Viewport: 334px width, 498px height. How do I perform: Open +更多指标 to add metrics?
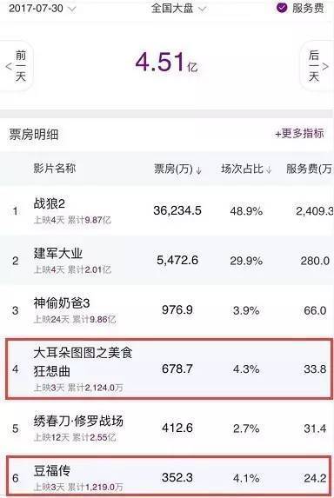(x=299, y=133)
